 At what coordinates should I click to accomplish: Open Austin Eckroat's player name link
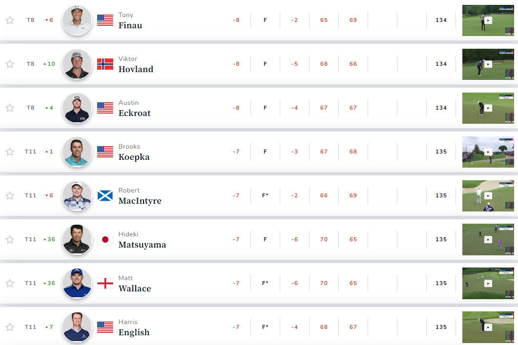[x=134, y=113]
